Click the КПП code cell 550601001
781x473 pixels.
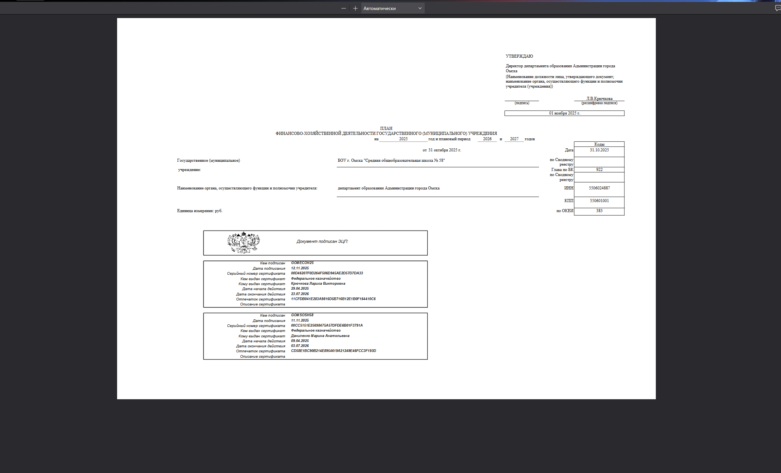coord(599,201)
